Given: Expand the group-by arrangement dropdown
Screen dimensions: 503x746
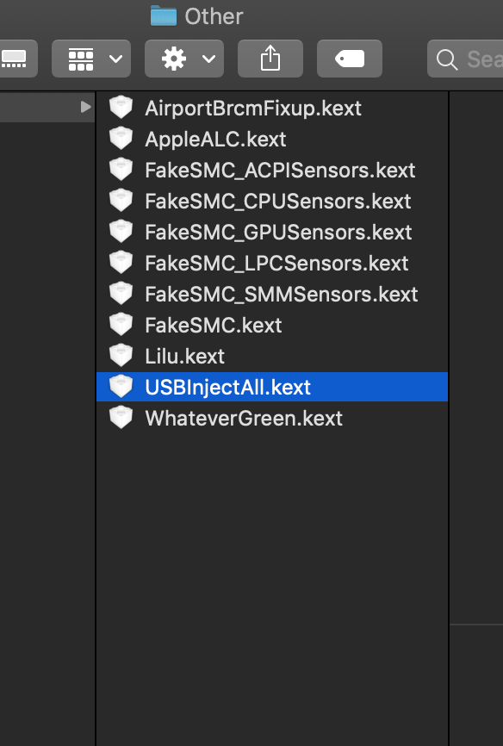Looking at the screenshot, I should click(91, 59).
